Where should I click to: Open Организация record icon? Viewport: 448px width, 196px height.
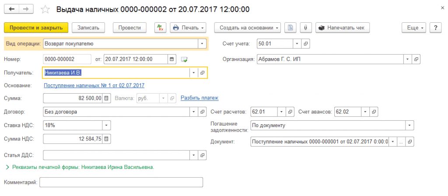click(416, 59)
